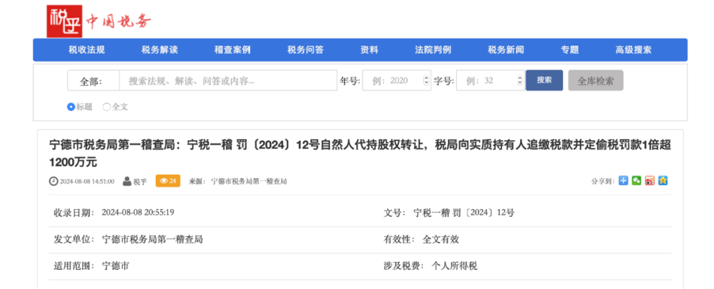Image resolution: width=714 pixels, height=289 pixels.
Task: Click the main search text field
Action: coord(227,81)
